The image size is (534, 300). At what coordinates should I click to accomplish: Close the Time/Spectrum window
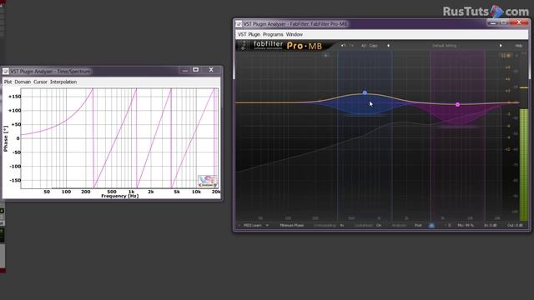[211, 70]
